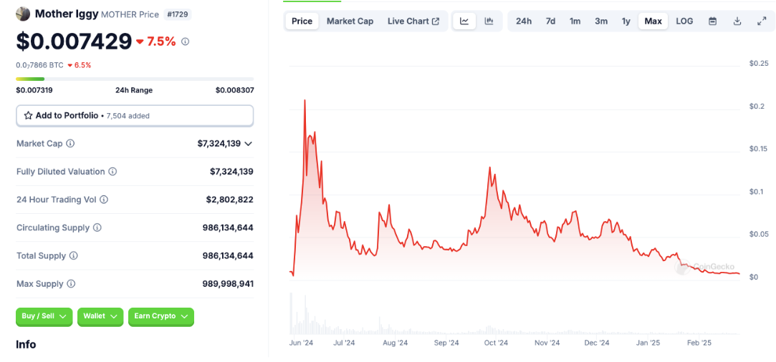Screen dimensions: 776x362
Task: Click 24h low value $0.007319
Action: coord(34,90)
